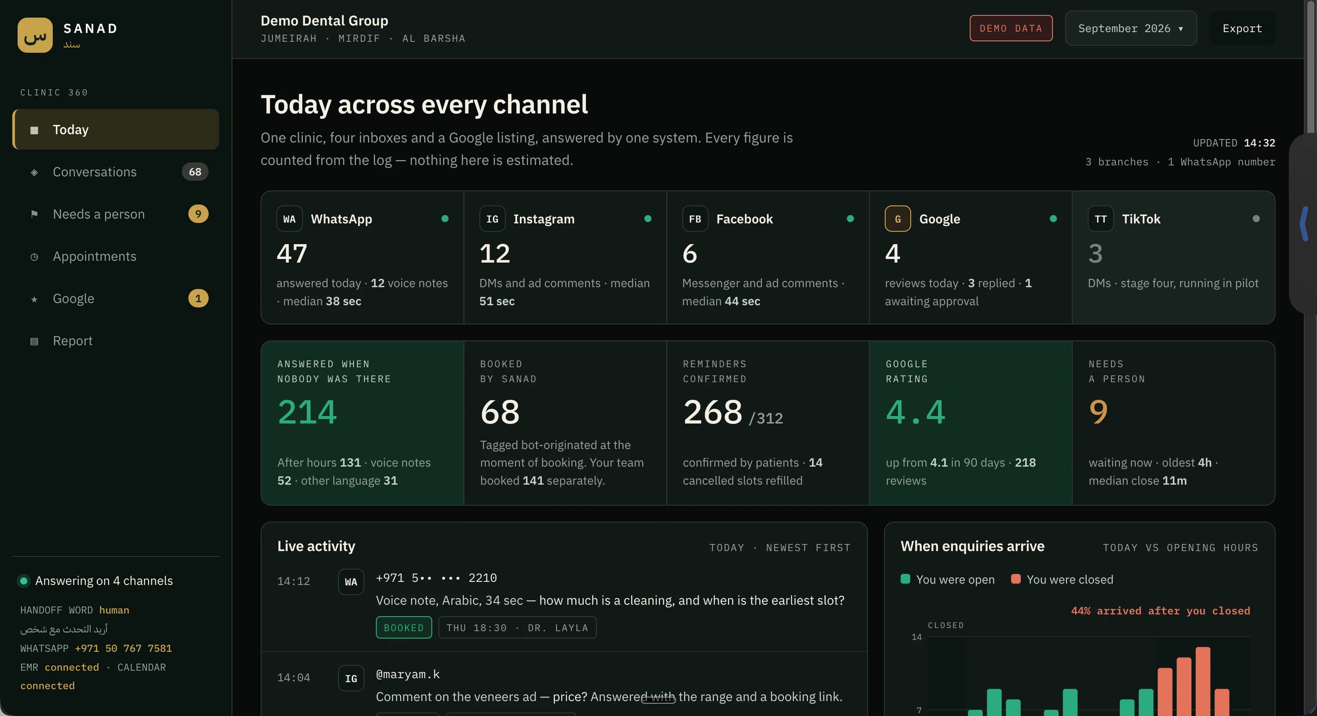Click the IG icon on Instagram card
The height and width of the screenshot is (716, 1317).
pyautogui.click(x=492, y=219)
